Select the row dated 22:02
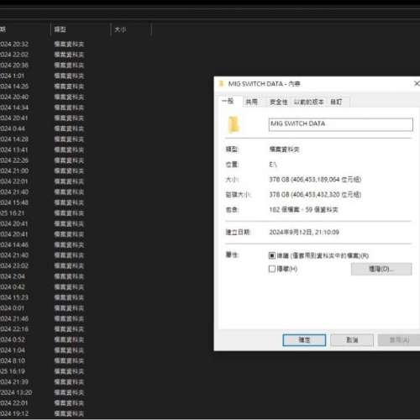 pos(42,55)
